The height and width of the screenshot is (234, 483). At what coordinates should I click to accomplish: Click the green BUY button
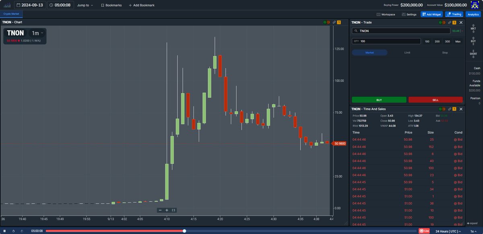click(x=379, y=100)
